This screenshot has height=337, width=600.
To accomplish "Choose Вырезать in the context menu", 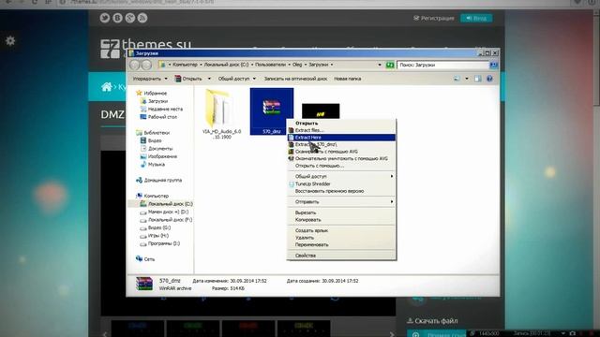I will click(x=341, y=212).
